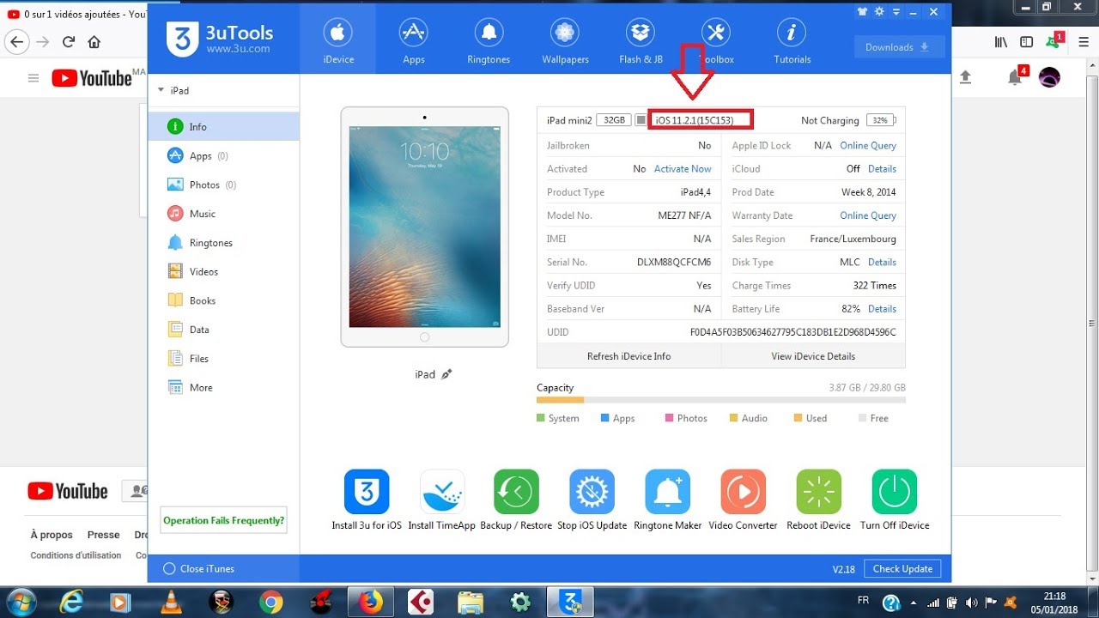
Task: Open the iDevice tab in 3uTools
Action: point(337,39)
